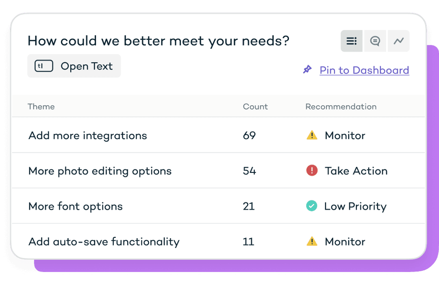The height and width of the screenshot is (287, 439).
Task: Open the More font options theme
Action: [x=76, y=207]
